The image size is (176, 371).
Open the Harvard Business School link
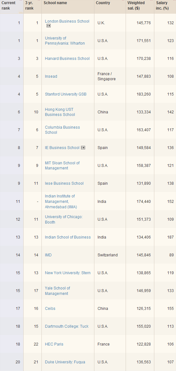[x=67, y=59]
